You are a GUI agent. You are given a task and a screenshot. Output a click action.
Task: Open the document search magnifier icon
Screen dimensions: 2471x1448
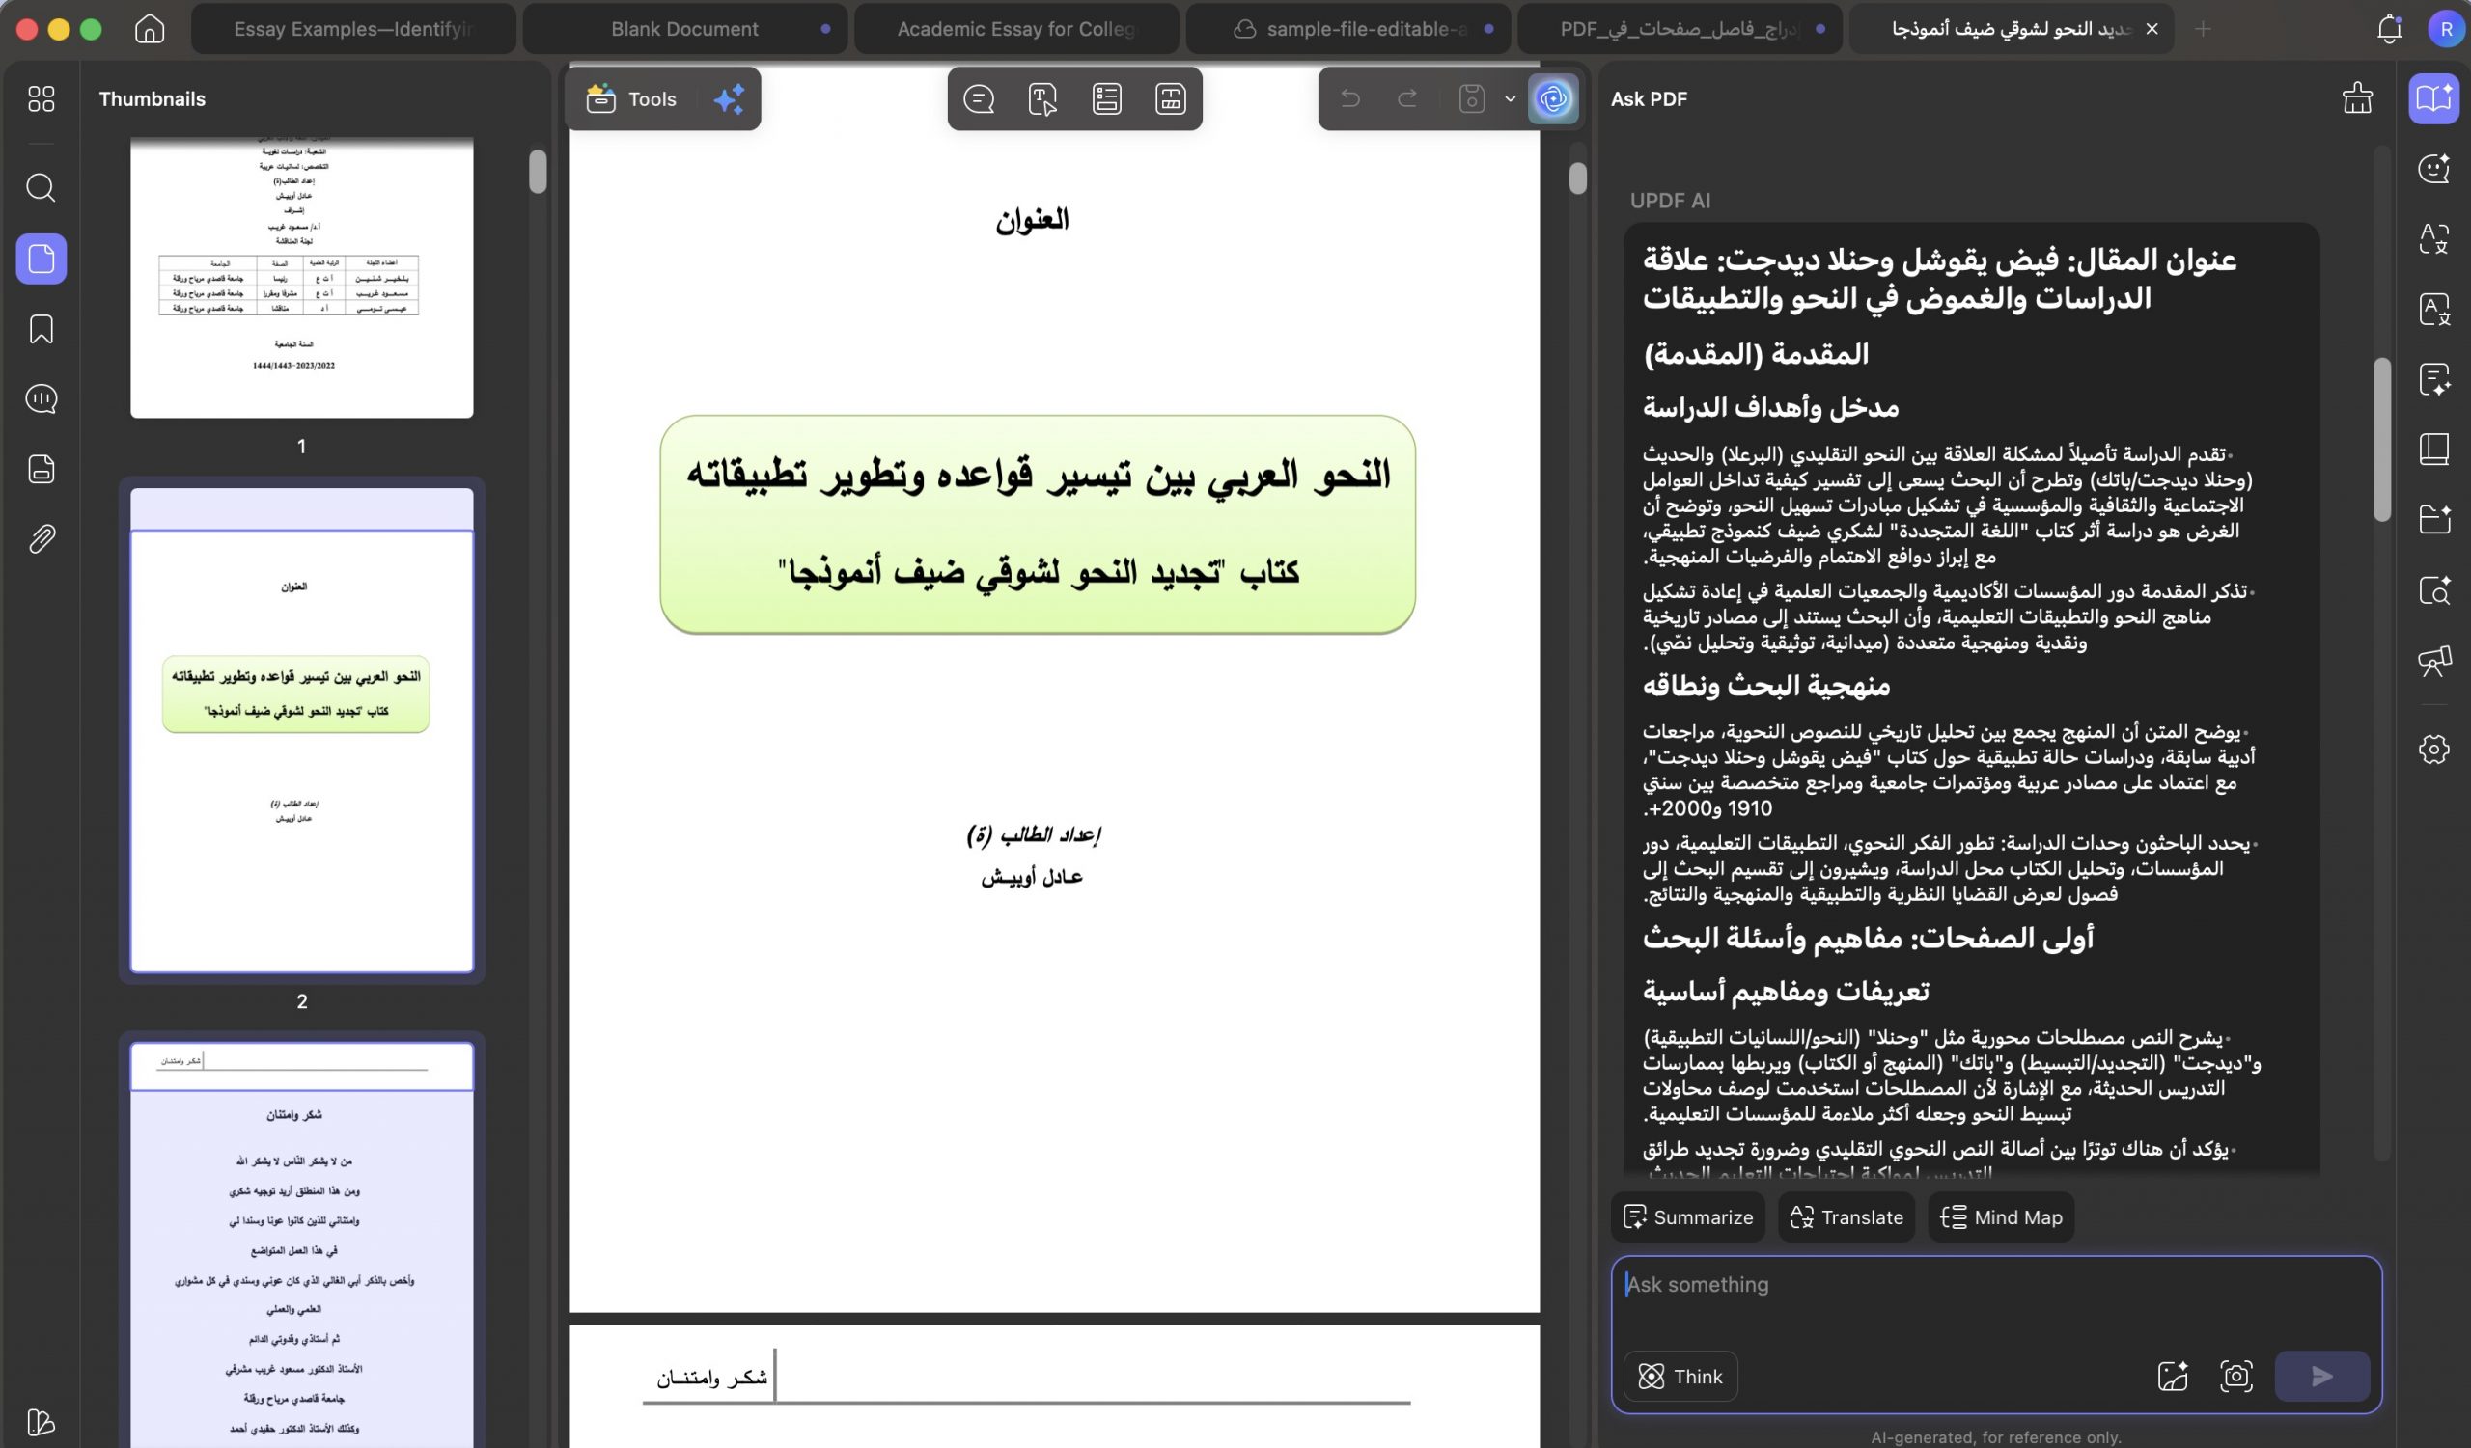[x=2433, y=589]
